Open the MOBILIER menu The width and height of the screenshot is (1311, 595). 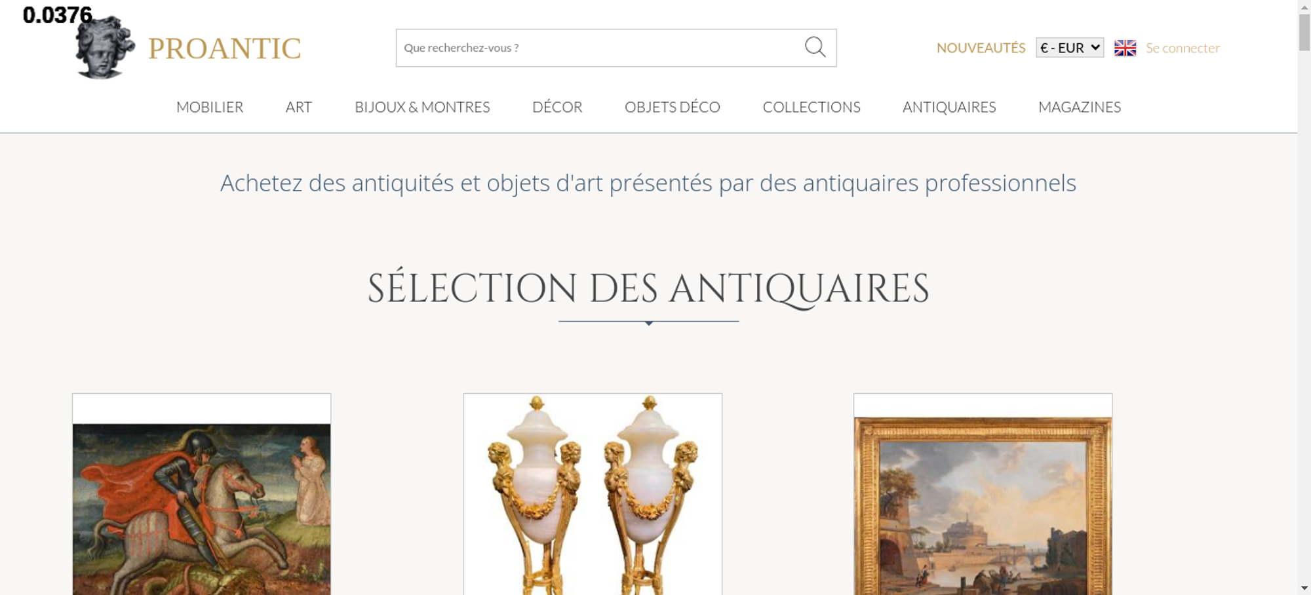pos(210,107)
